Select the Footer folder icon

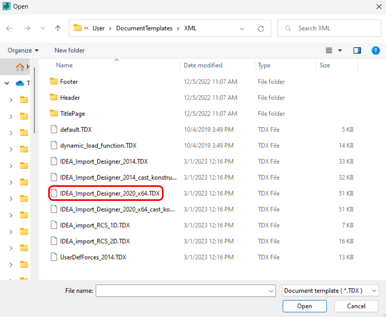click(x=54, y=82)
